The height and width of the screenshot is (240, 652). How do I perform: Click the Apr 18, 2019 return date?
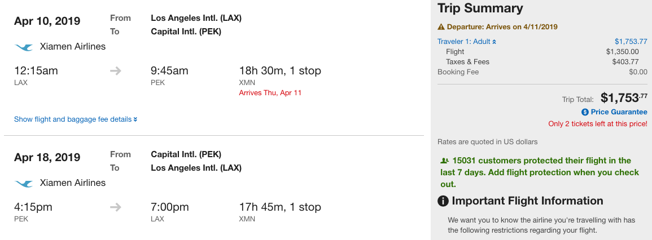[47, 157]
